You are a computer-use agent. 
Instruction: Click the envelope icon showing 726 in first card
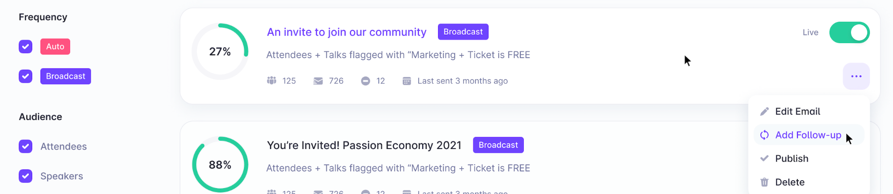click(x=318, y=81)
